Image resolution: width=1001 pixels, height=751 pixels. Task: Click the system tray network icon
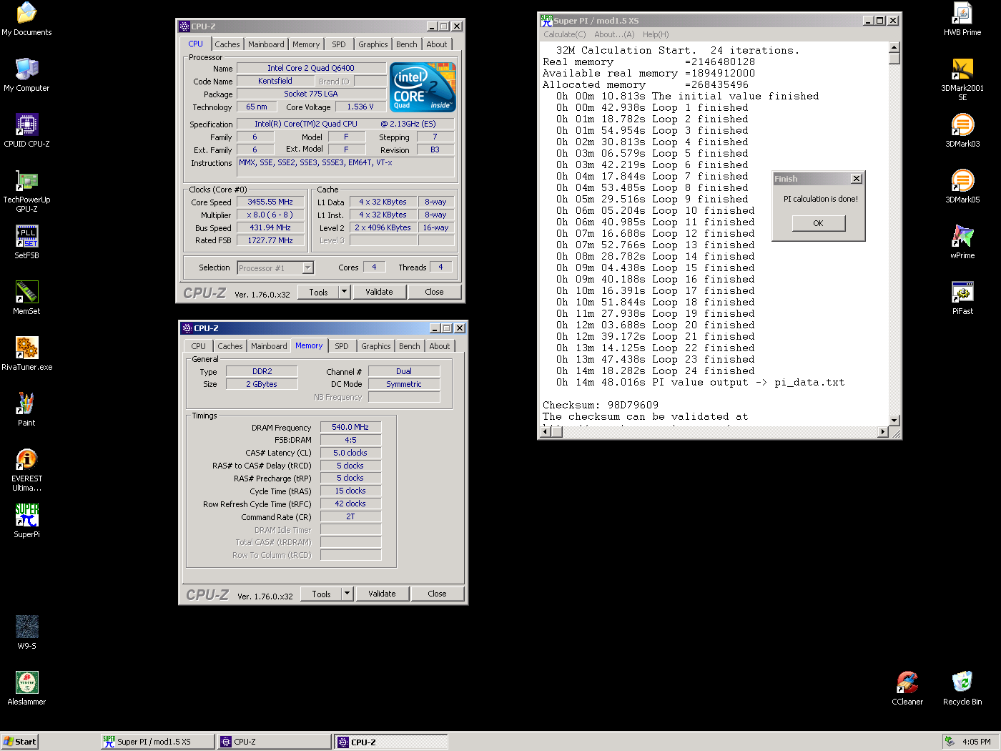coord(950,742)
